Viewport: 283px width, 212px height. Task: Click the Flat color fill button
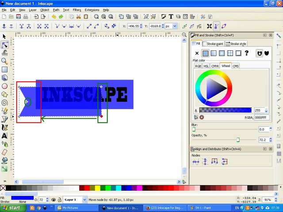[205, 53]
